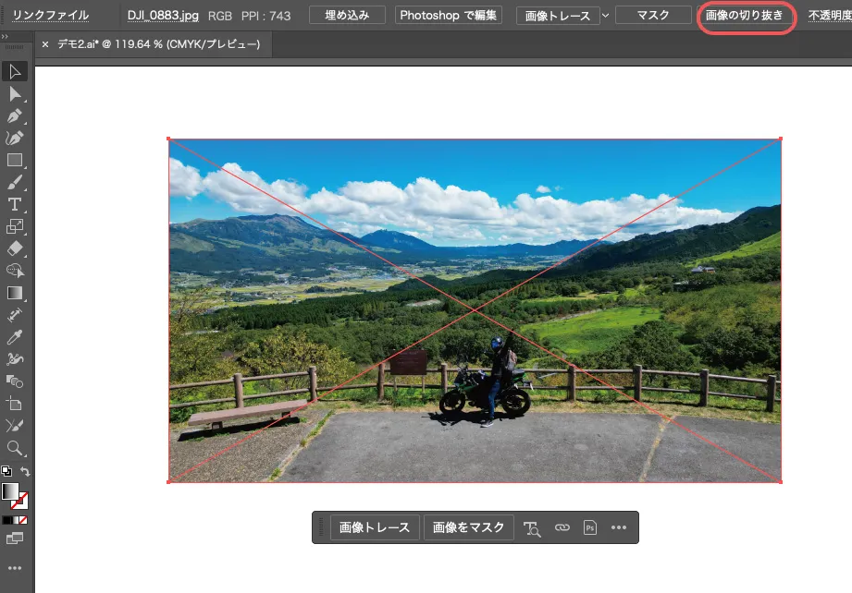Viewport: 852px width, 593px height.
Task: Open the 画像トレース preset dropdown arrow
Action: pyautogui.click(x=606, y=16)
